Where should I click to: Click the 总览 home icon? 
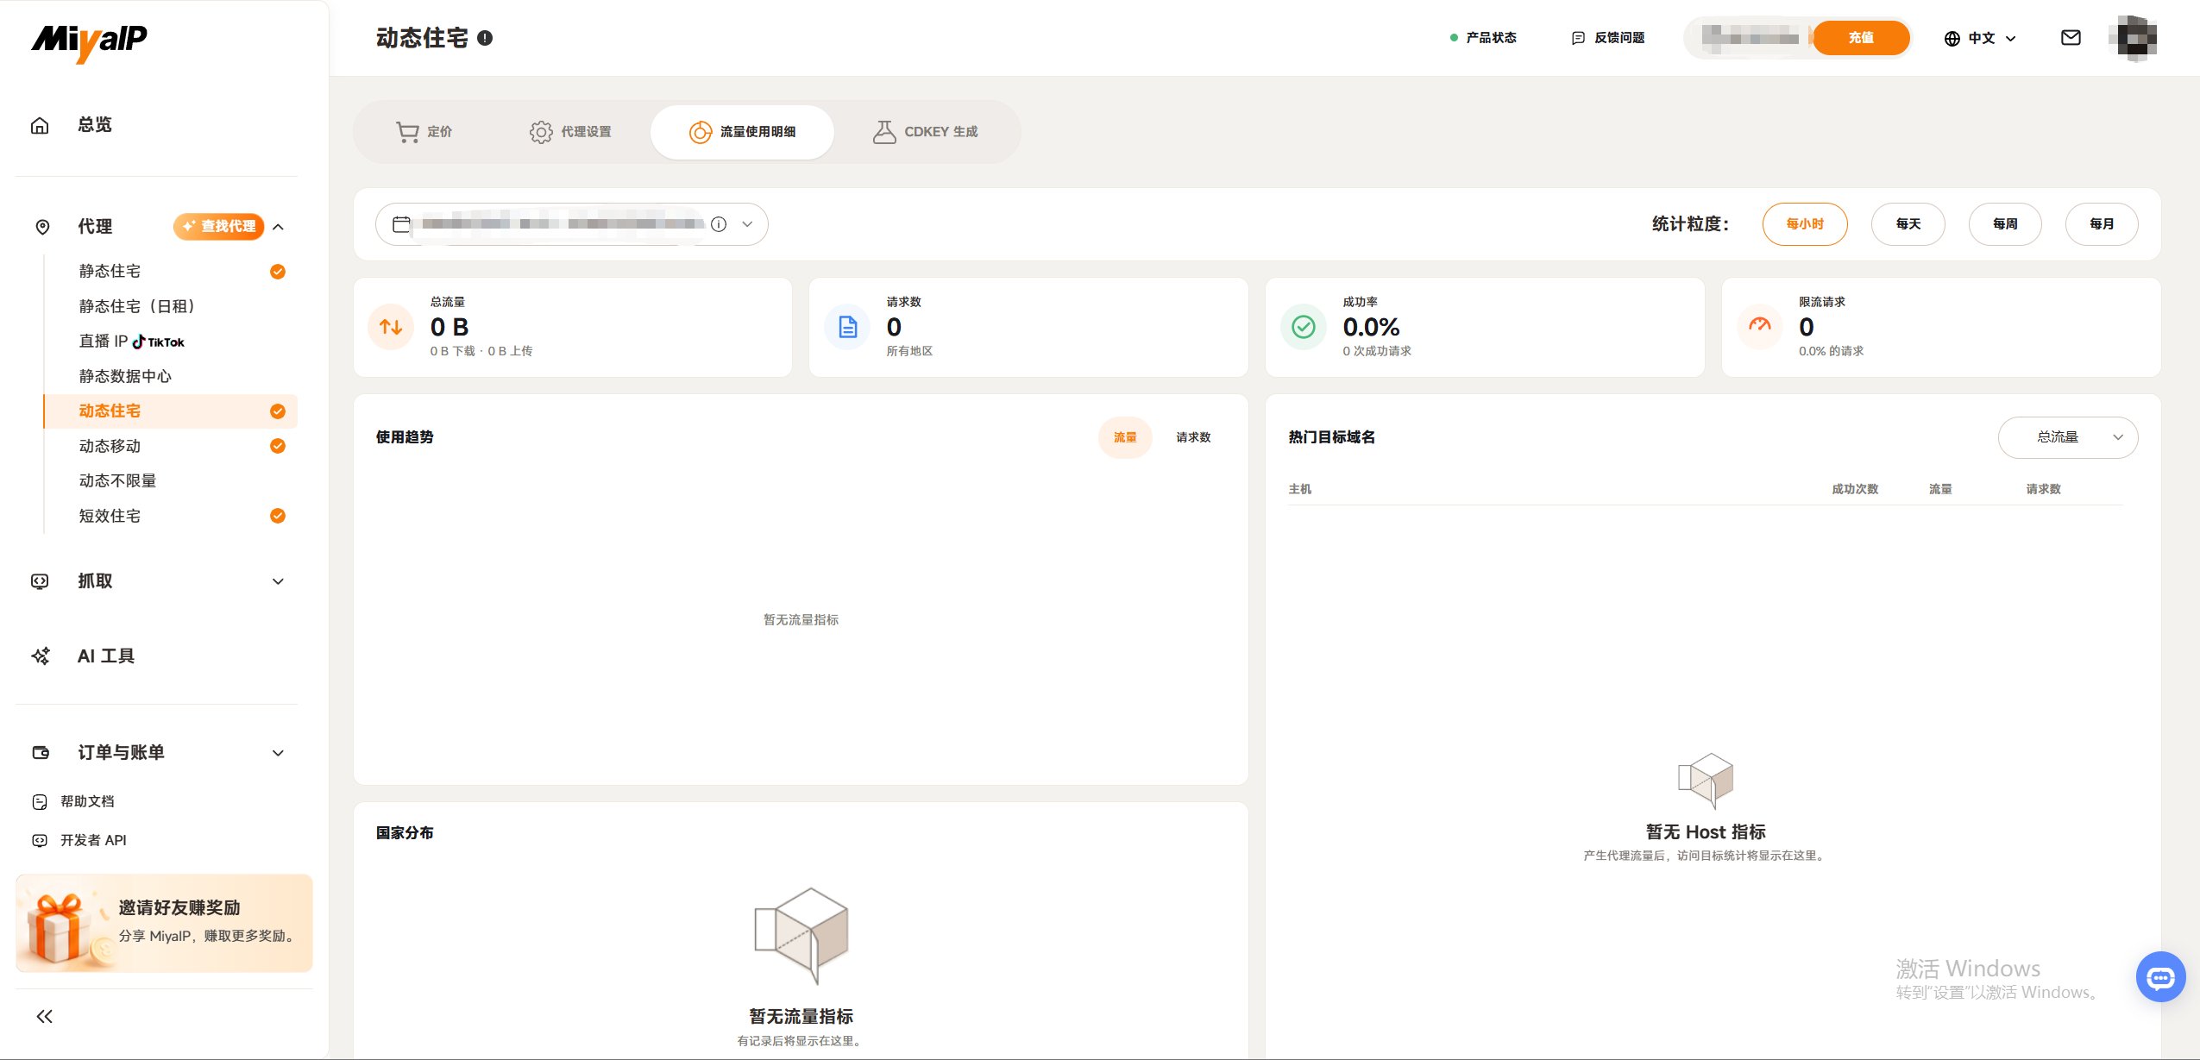(x=40, y=125)
